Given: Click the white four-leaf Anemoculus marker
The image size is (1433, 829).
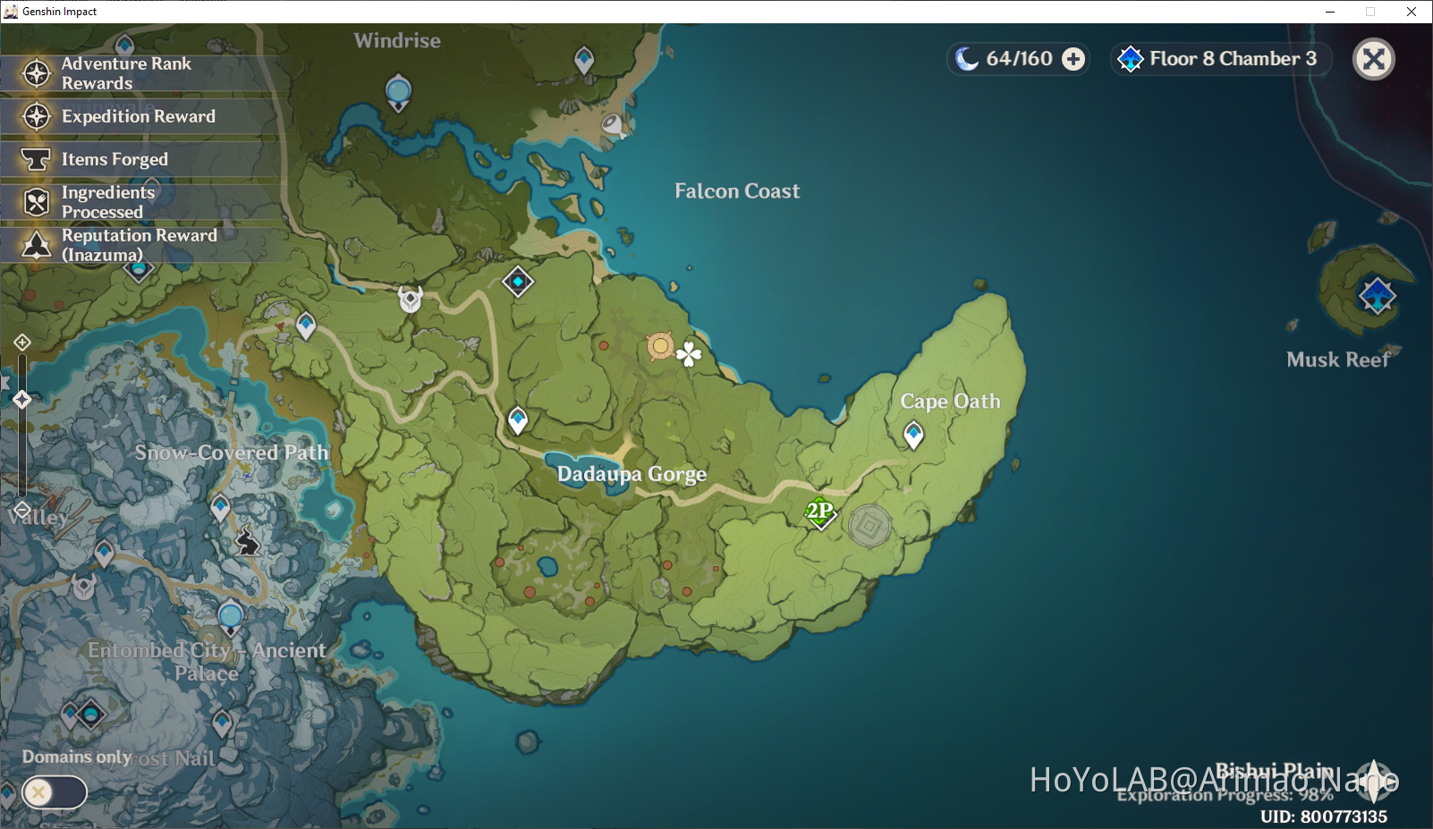Looking at the screenshot, I should coord(689,354).
